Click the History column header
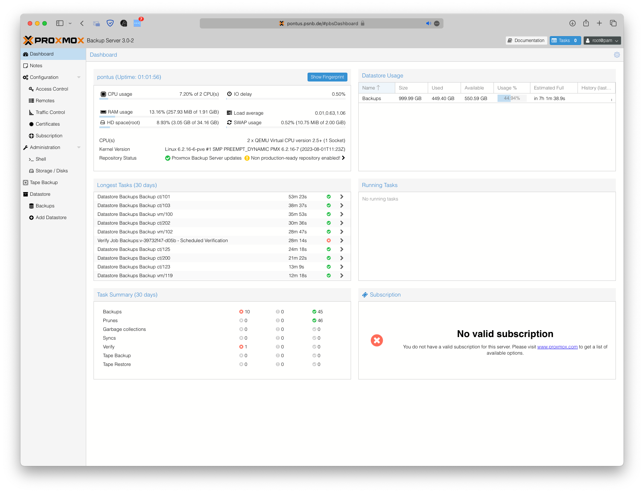This screenshot has height=493, width=644. click(x=597, y=88)
